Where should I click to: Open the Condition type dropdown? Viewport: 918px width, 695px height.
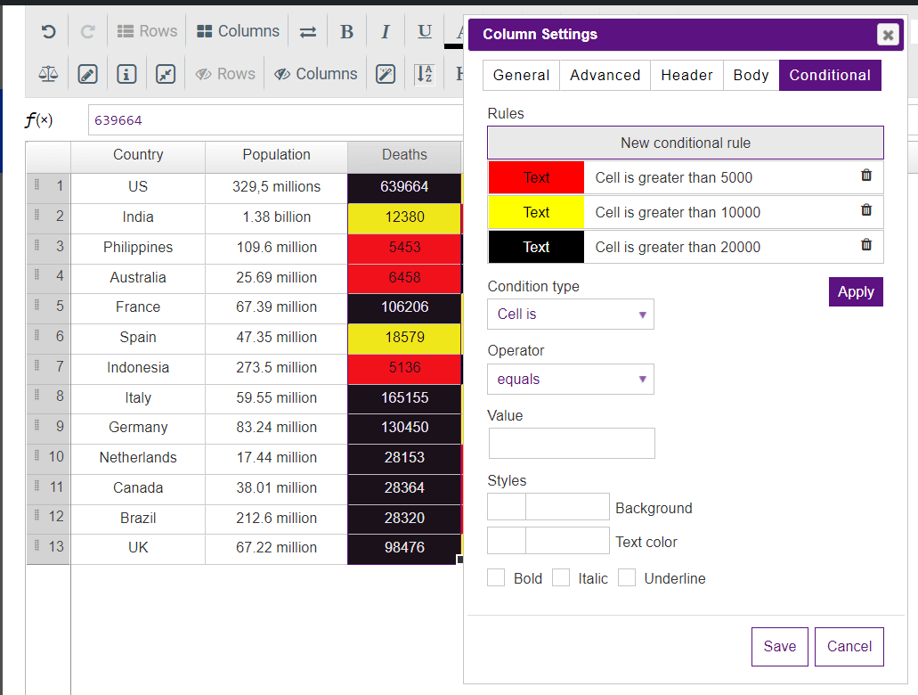pyautogui.click(x=570, y=314)
